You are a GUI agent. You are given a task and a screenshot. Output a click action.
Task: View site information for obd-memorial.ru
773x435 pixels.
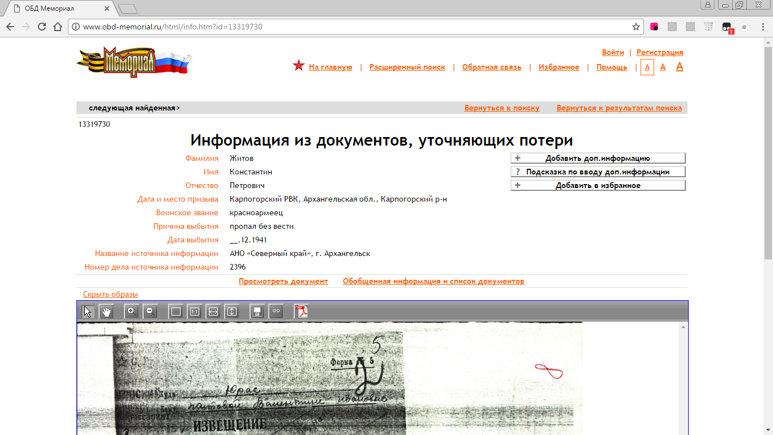pyautogui.click(x=75, y=27)
